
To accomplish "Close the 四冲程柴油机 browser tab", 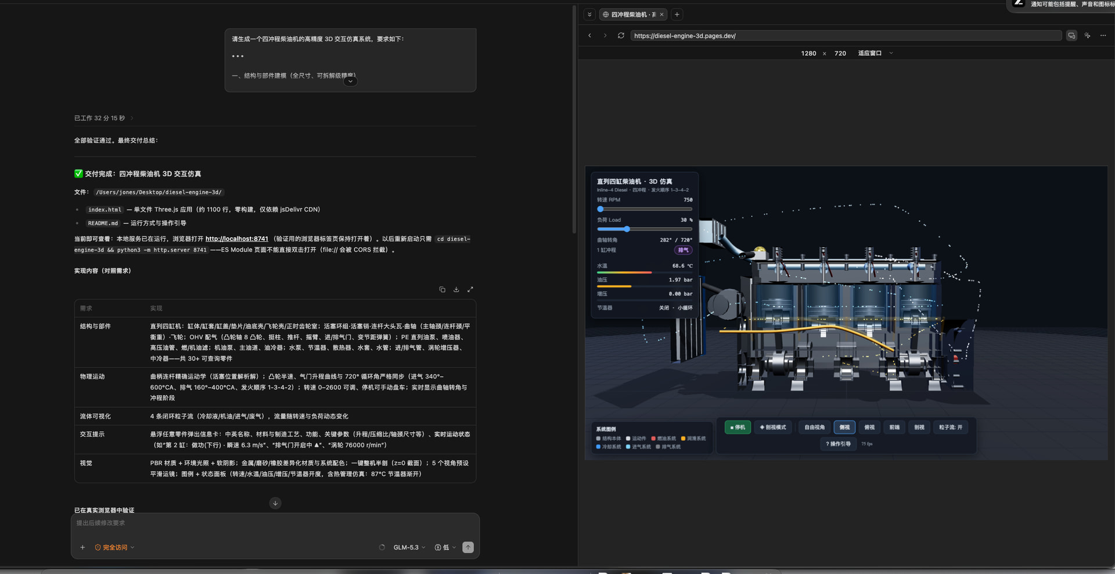I will pos(661,15).
